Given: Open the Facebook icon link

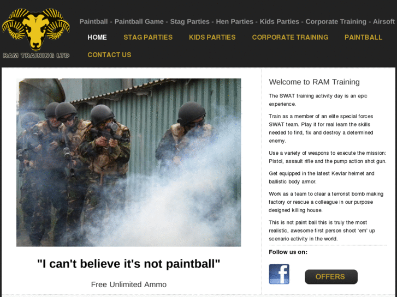Looking at the screenshot, I should click(279, 274).
